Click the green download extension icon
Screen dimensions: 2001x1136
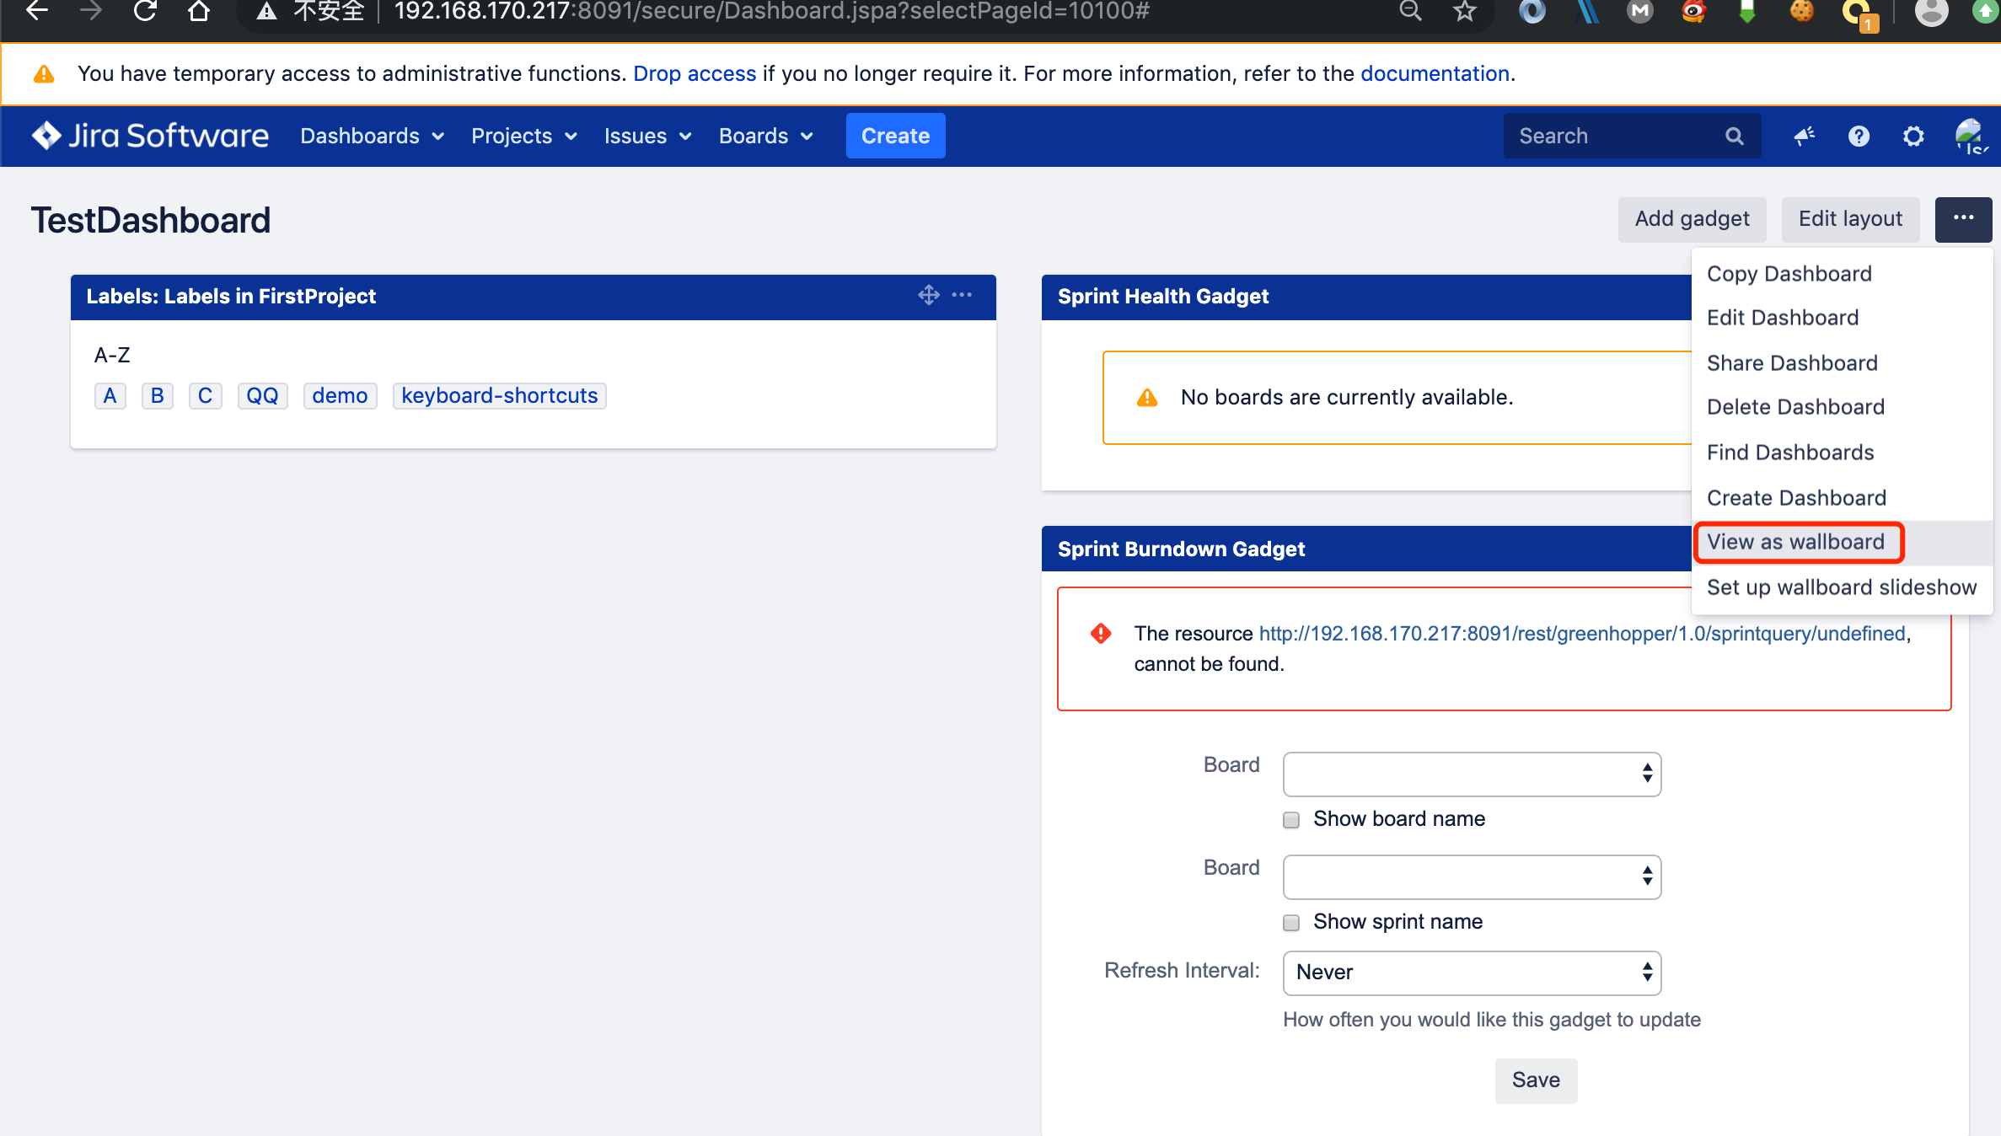coord(1747,11)
